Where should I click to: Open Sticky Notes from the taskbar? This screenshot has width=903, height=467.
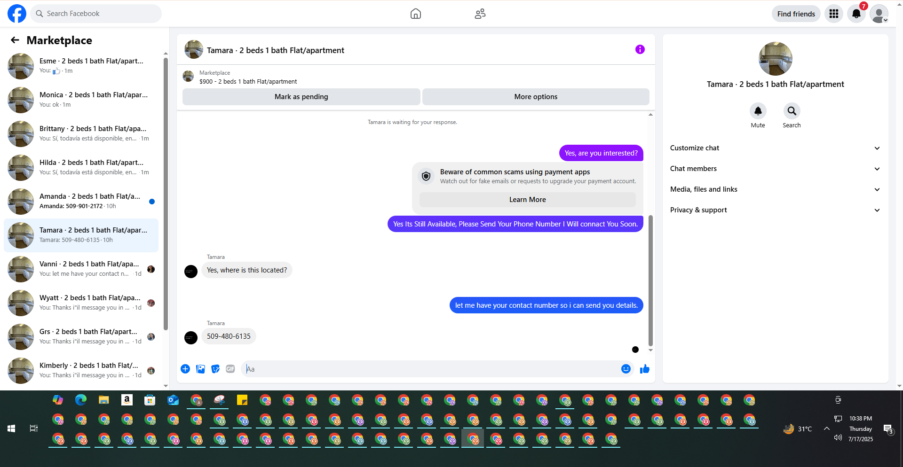(242, 400)
